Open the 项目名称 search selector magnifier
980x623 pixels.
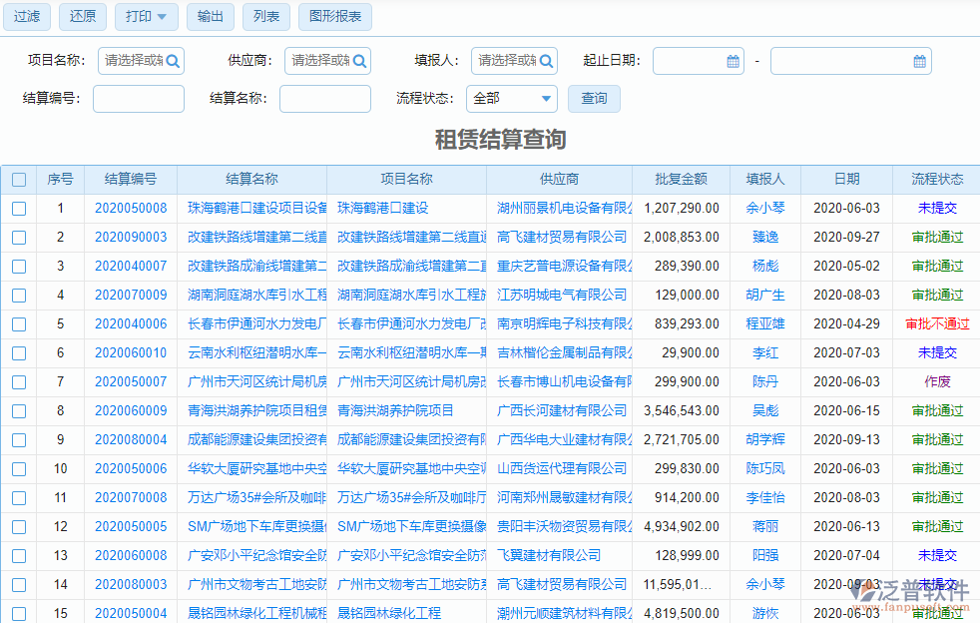(x=171, y=61)
